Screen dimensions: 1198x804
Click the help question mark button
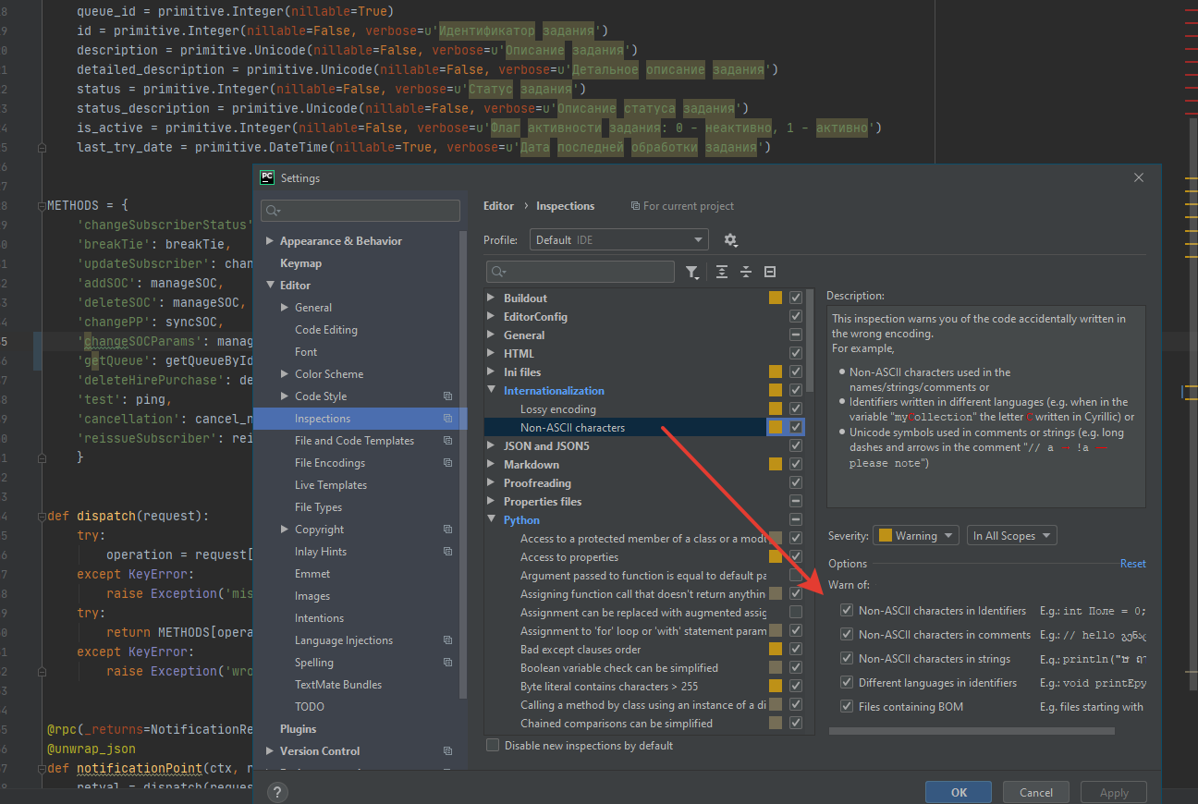pos(276,792)
